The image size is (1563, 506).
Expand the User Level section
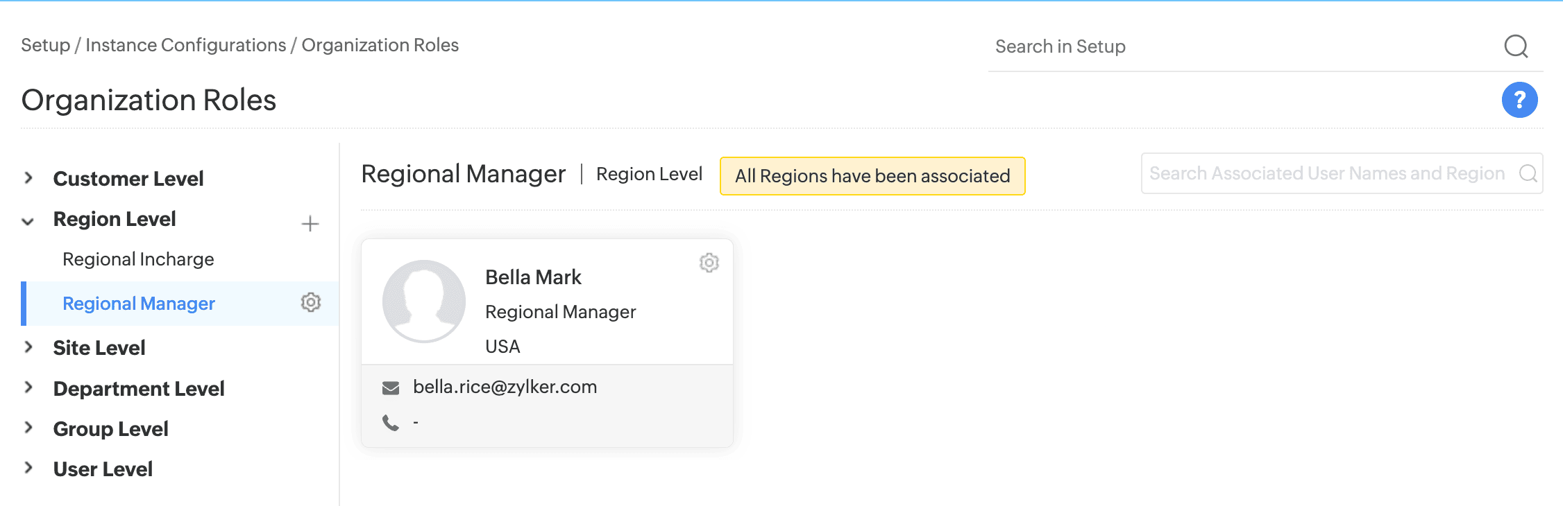[28, 468]
